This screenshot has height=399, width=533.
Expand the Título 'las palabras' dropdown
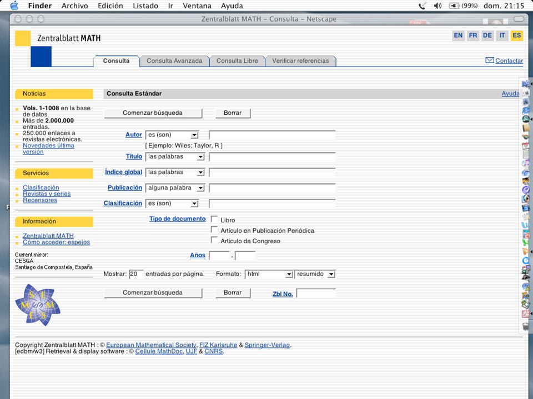point(175,157)
